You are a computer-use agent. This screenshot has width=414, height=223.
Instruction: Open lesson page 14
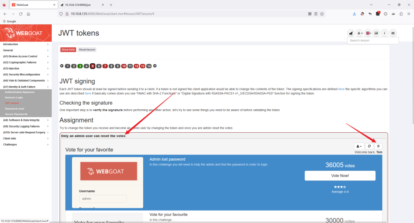[x=149, y=66]
